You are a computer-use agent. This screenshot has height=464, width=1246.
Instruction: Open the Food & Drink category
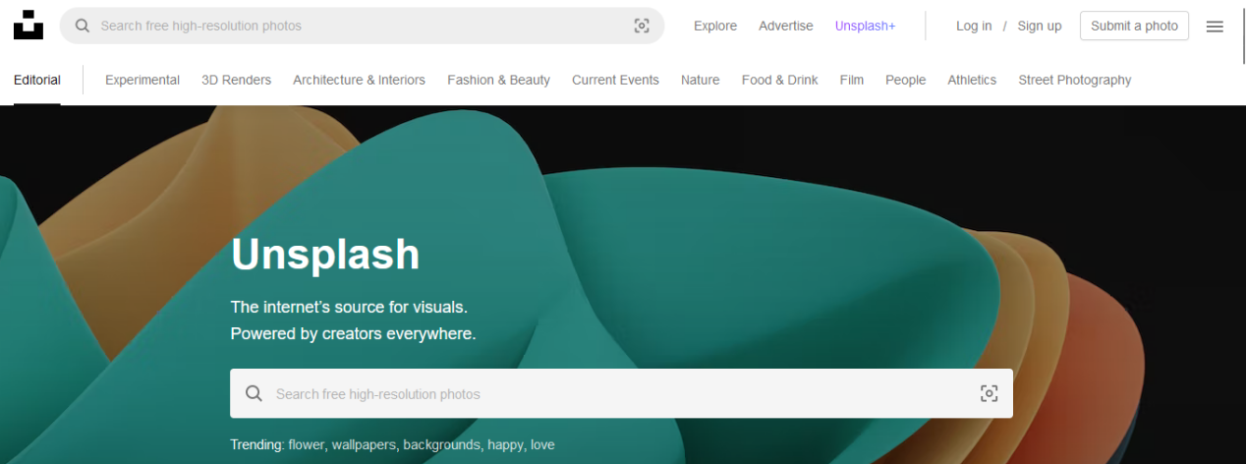click(780, 80)
